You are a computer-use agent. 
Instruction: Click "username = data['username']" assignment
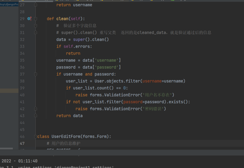pyautogui.click(x=88, y=60)
